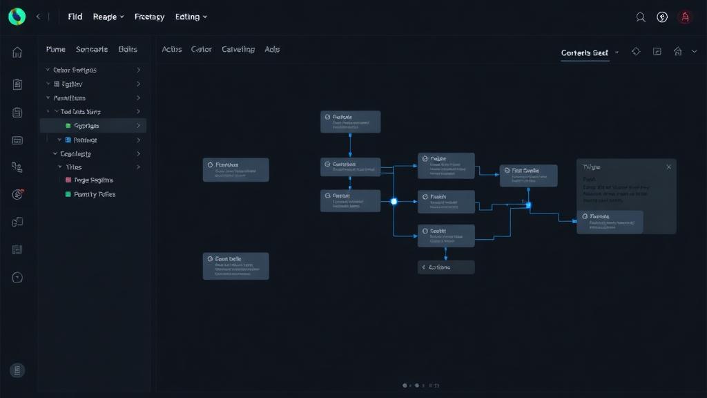
Task: Open the home icon next to the chevron top right
Action: pos(677,51)
